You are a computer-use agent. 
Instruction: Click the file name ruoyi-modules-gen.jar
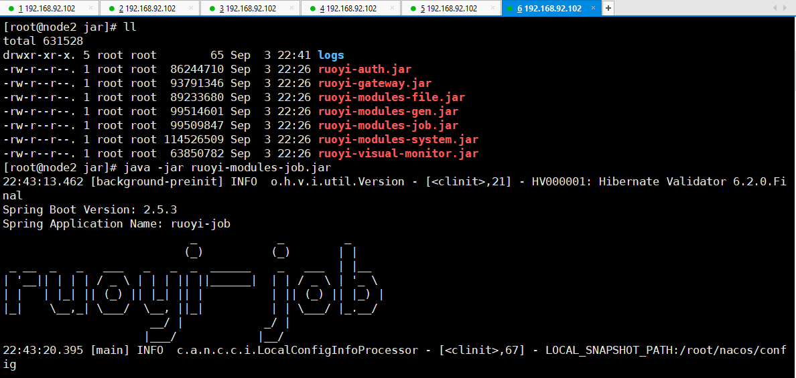(x=388, y=112)
